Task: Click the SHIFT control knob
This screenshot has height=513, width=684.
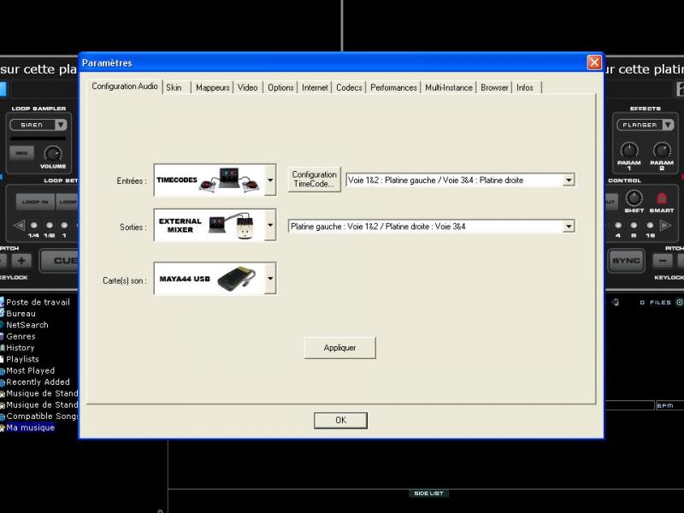Action: [634, 198]
